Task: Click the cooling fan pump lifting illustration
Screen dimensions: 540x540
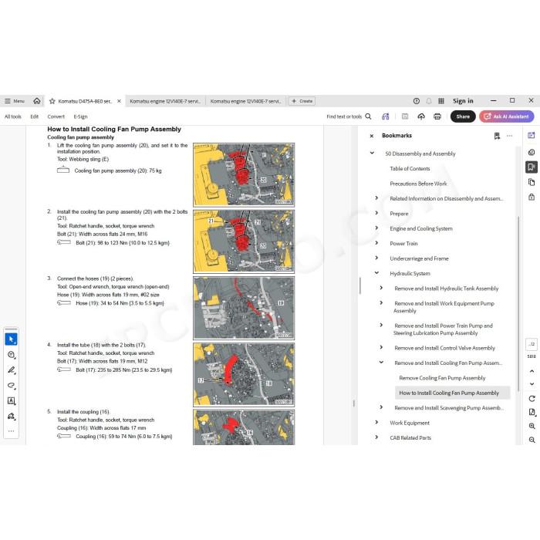Action: (244, 175)
